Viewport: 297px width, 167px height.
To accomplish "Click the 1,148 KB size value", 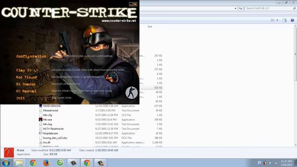I will (x=157, y=142).
